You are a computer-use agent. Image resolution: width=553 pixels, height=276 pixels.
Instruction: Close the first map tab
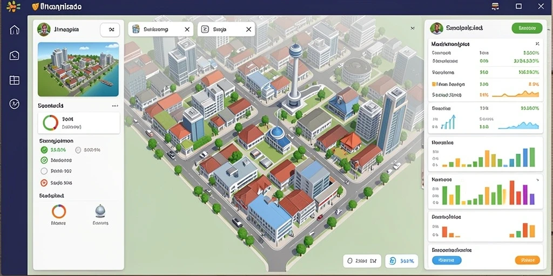coord(187,30)
